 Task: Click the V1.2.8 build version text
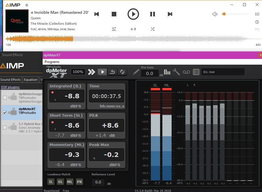153,191
